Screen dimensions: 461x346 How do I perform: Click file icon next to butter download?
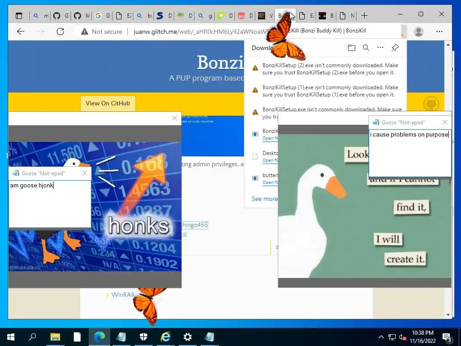pos(255,178)
